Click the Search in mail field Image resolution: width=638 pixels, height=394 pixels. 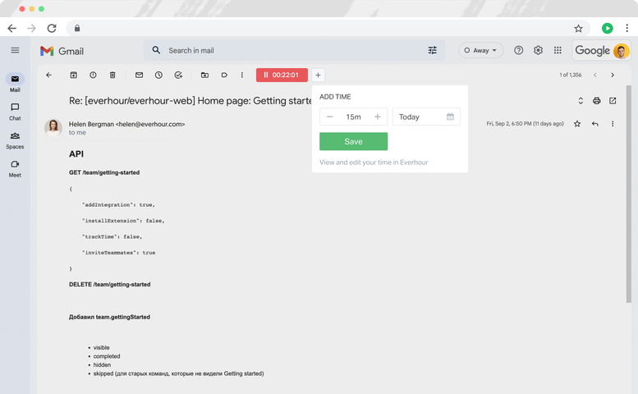point(294,50)
